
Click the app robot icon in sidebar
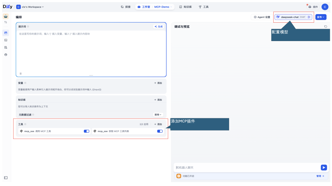click(x=6, y=16)
